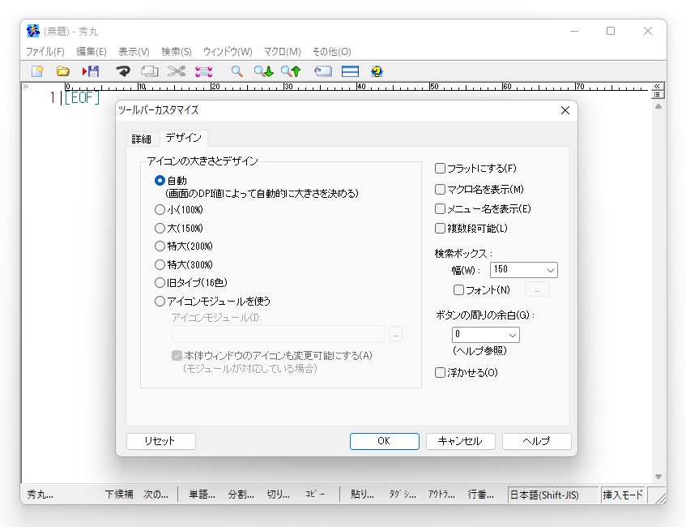Click the 単語... function key label

click(202, 495)
